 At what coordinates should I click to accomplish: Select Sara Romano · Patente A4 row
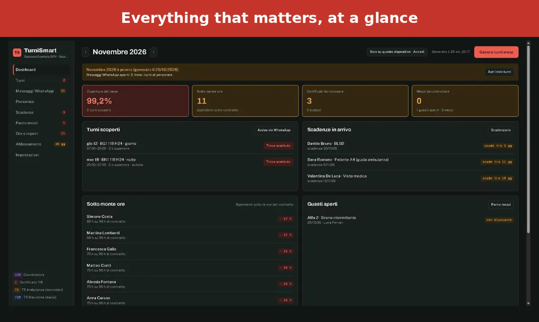410,162
